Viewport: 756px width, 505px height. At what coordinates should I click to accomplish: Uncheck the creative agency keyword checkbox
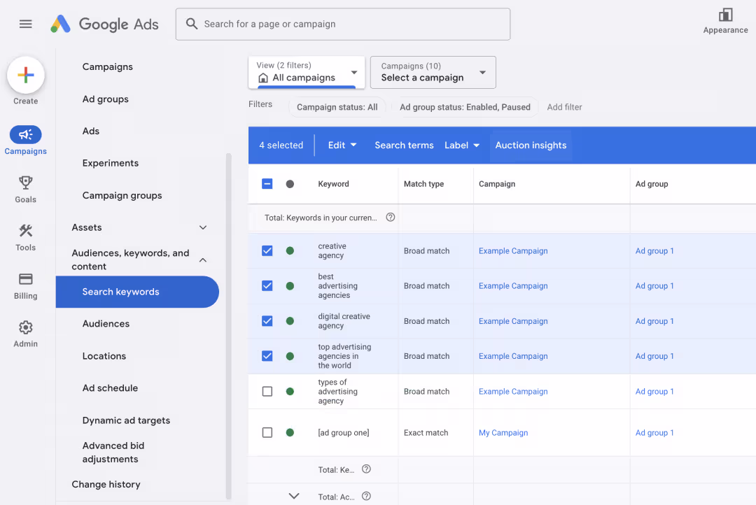(267, 250)
